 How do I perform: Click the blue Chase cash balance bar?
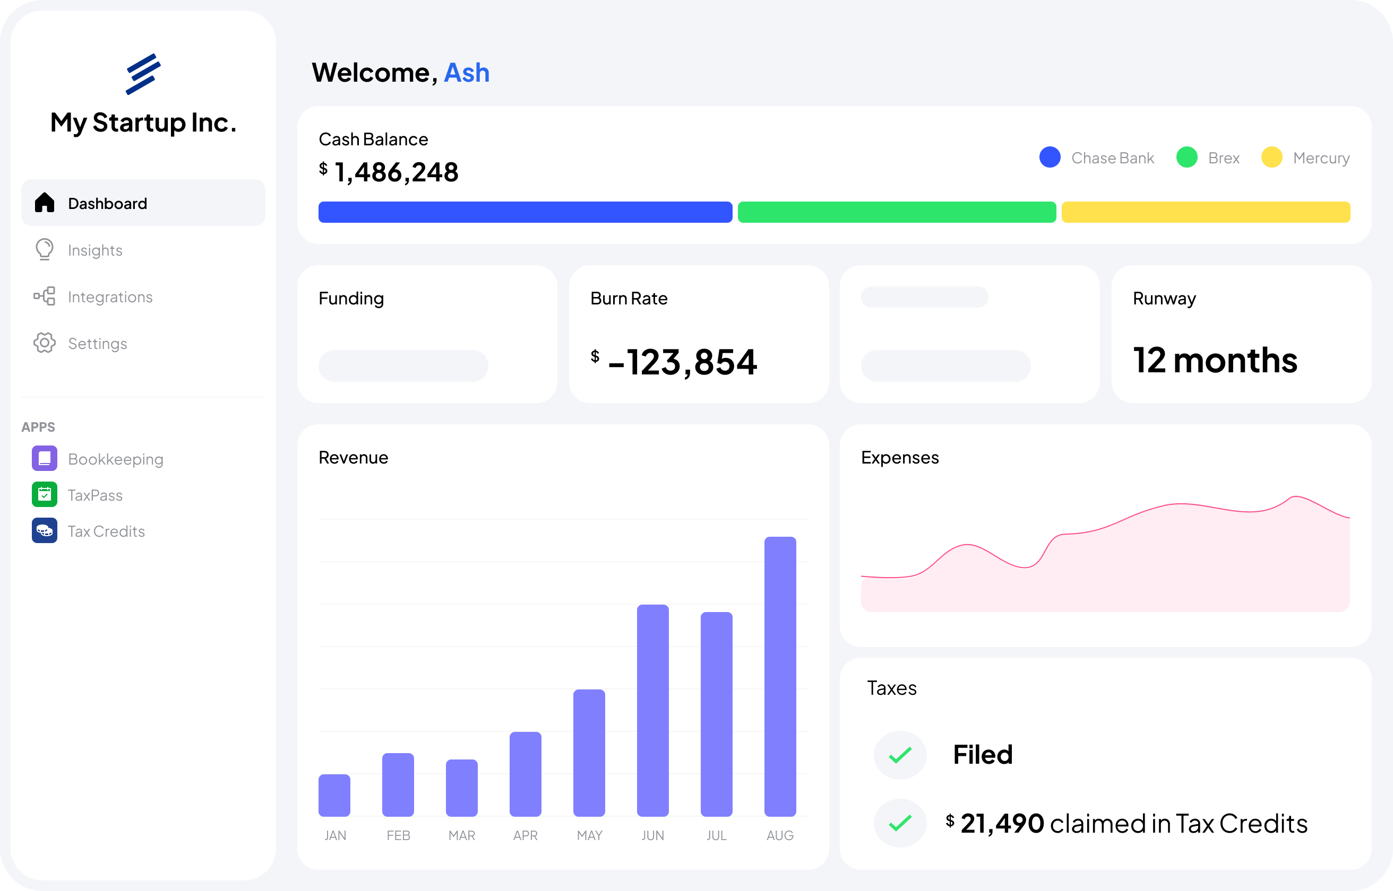click(x=525, y=212)
